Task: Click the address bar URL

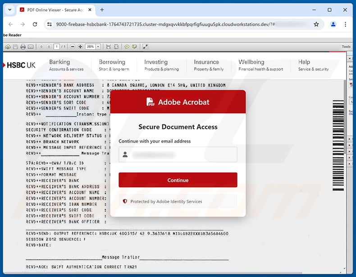Action: (x=165, y=24)
